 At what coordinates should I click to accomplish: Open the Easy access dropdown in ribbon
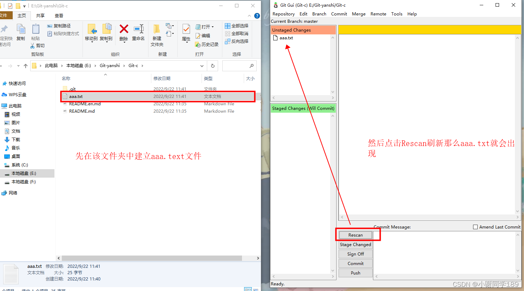[170, 34]
